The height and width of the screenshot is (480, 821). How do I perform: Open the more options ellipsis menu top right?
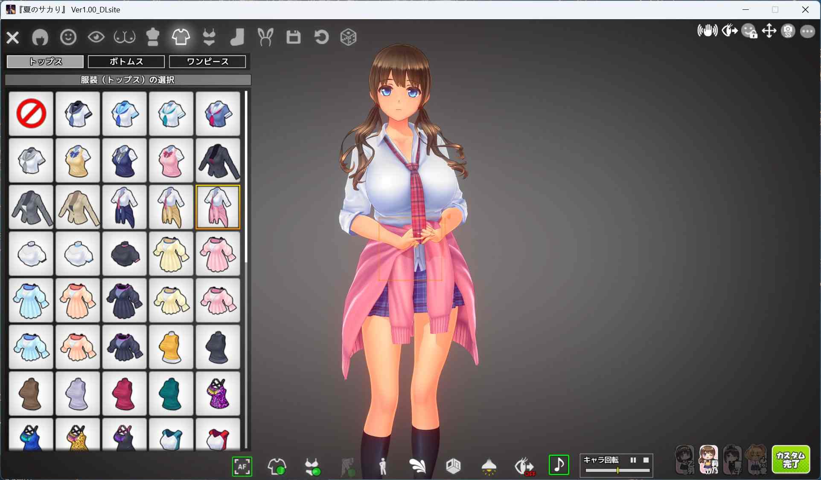[807, 31]
